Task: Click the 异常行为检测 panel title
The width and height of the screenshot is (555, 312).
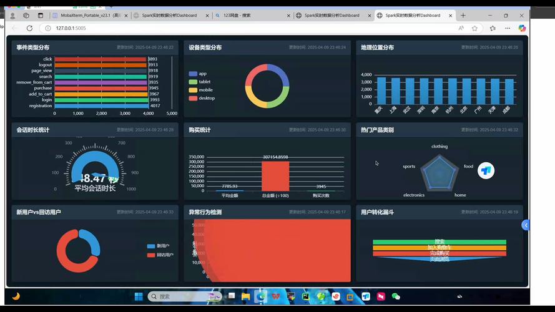Action: pyautogui.click(x=205, y=212)
